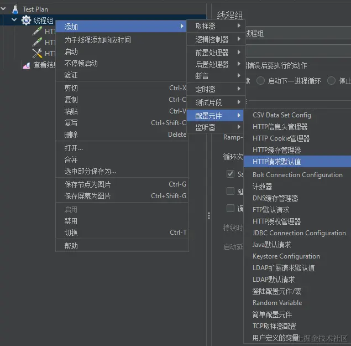Click 禁用 in the context menu
This screenshot has height=346, width=351.
122,221
